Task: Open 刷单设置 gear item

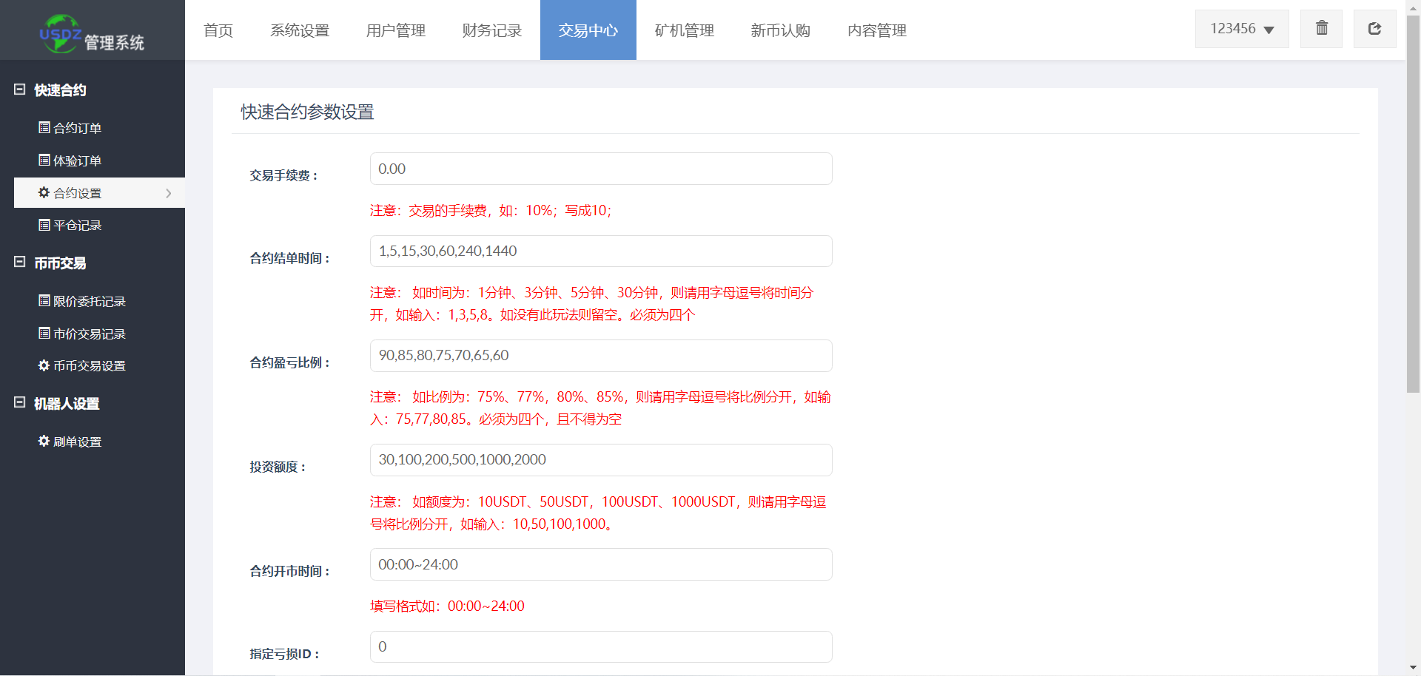Action: (x=77, y=442)
